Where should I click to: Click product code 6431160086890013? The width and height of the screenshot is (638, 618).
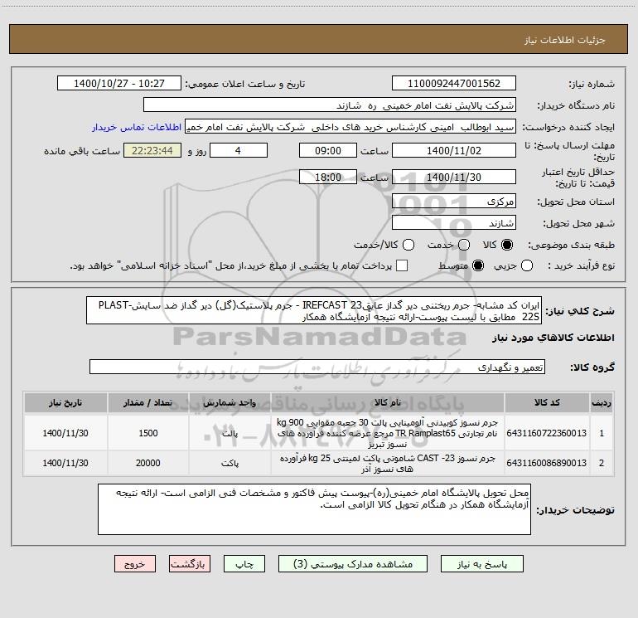pyautogui.click(x=547, y=463)
